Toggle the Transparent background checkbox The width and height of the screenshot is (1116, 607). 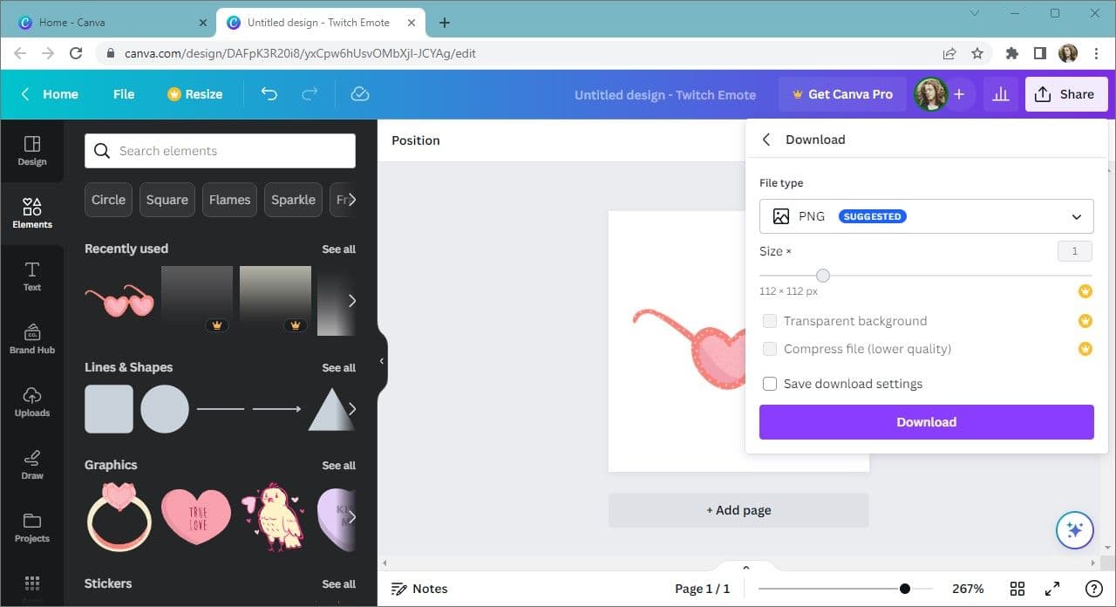point(770,321)
